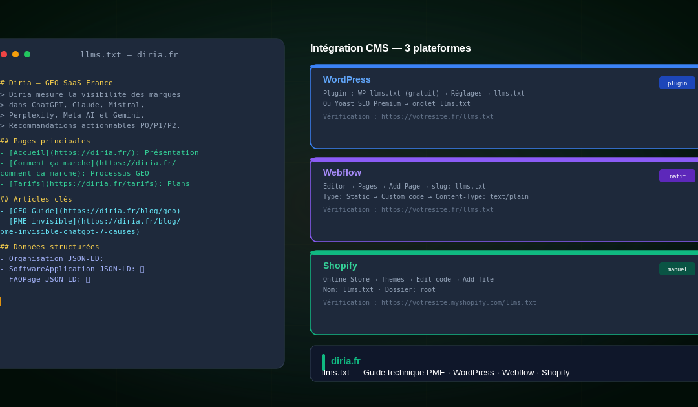Click the orange terminal cursor
This screenshot has width=698, height=407.
click(x=1, y=302)
